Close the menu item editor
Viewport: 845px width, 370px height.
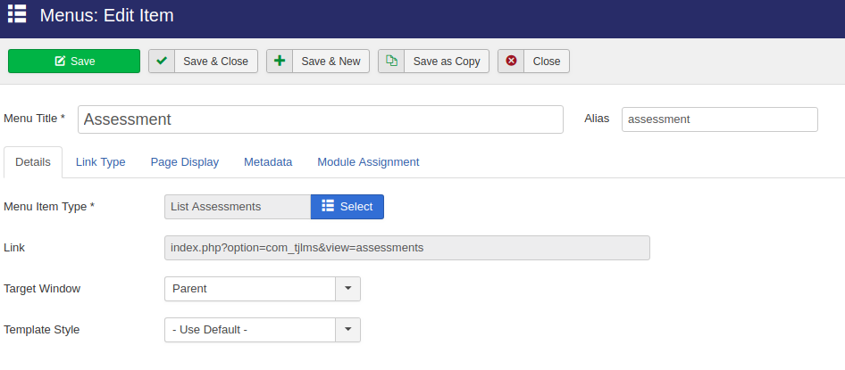click(x=546, y=62)
